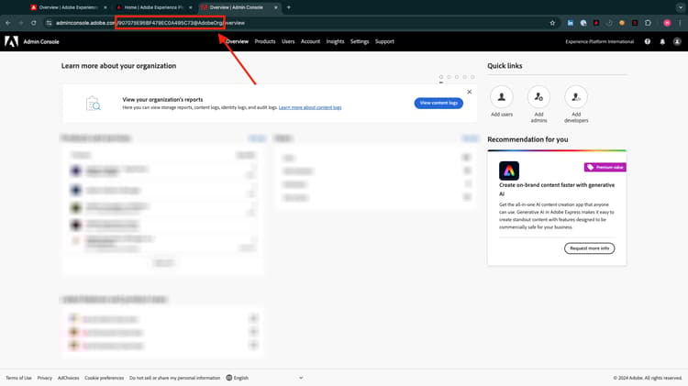Screen dimensions: 688x386
Task: Close the Overview Admin Console tab
Action: pos(275,7)
